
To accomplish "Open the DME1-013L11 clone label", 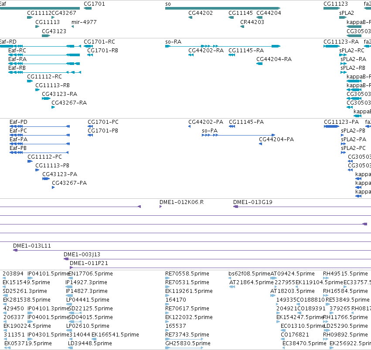I will (x=32, y=246).
